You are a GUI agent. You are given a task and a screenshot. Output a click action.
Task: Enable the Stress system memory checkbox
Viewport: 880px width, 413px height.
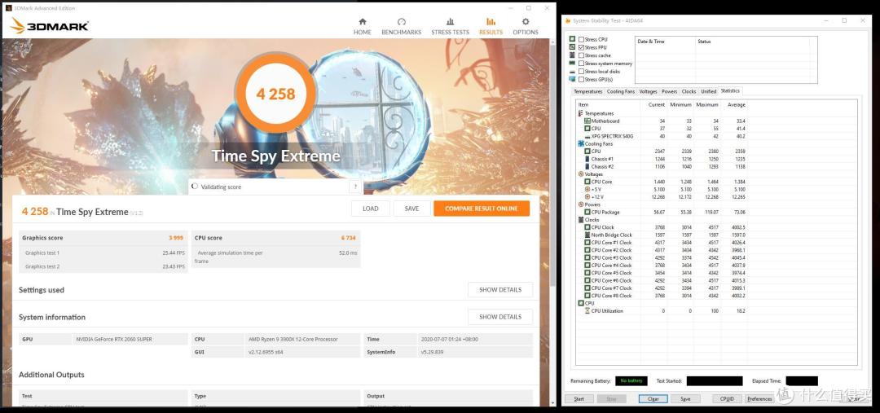(x=581, y=64)
